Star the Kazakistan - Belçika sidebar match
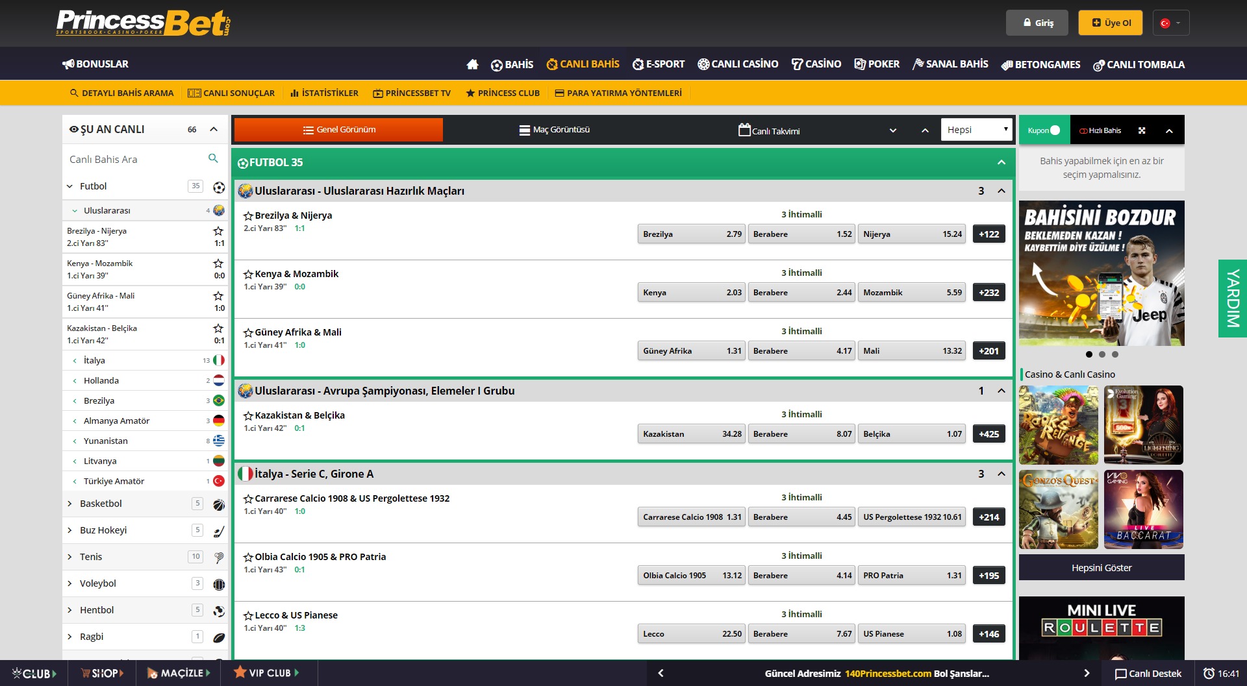This screenshot has height=686, width=1247. tap(218, 328)
